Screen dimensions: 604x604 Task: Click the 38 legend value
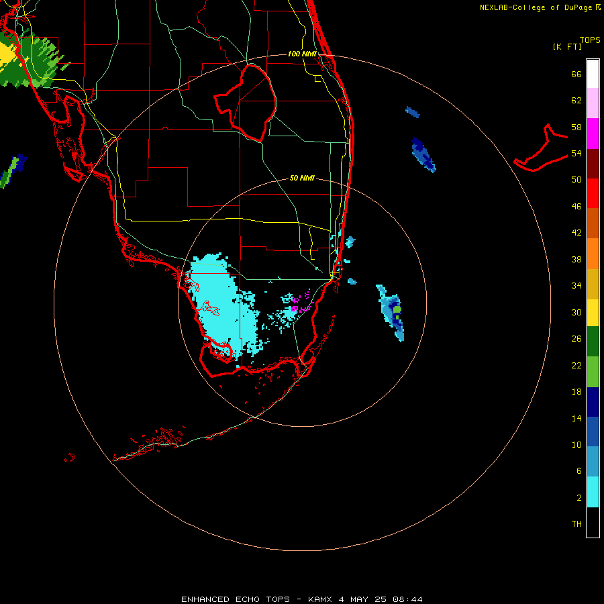point(576,259)
